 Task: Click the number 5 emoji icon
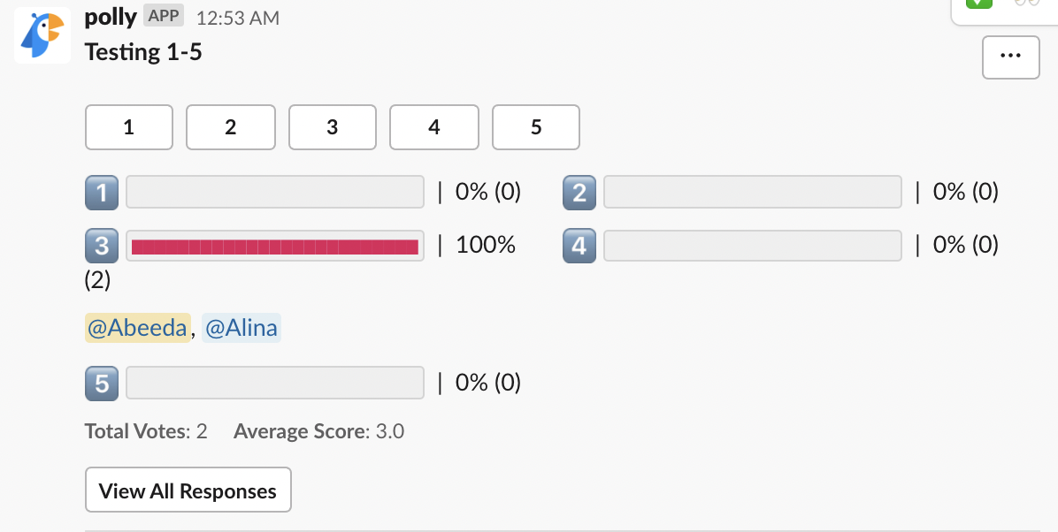(x=102, y=383)
